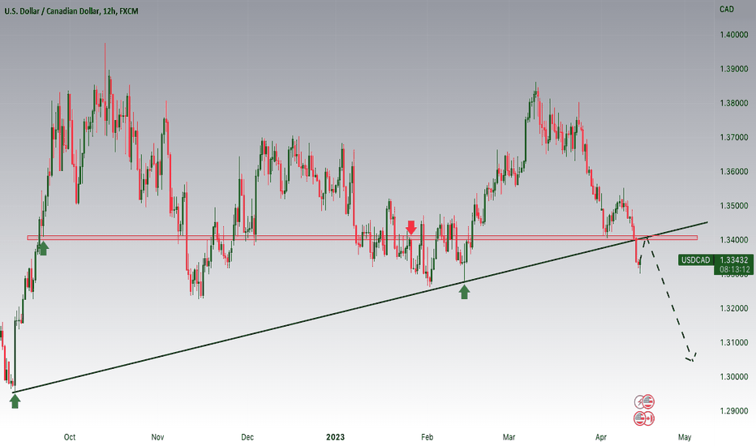The width and height of the screenshot is (756, 446).
Task: Select the red down arrow drawing
Action: (x=410, y=227)
